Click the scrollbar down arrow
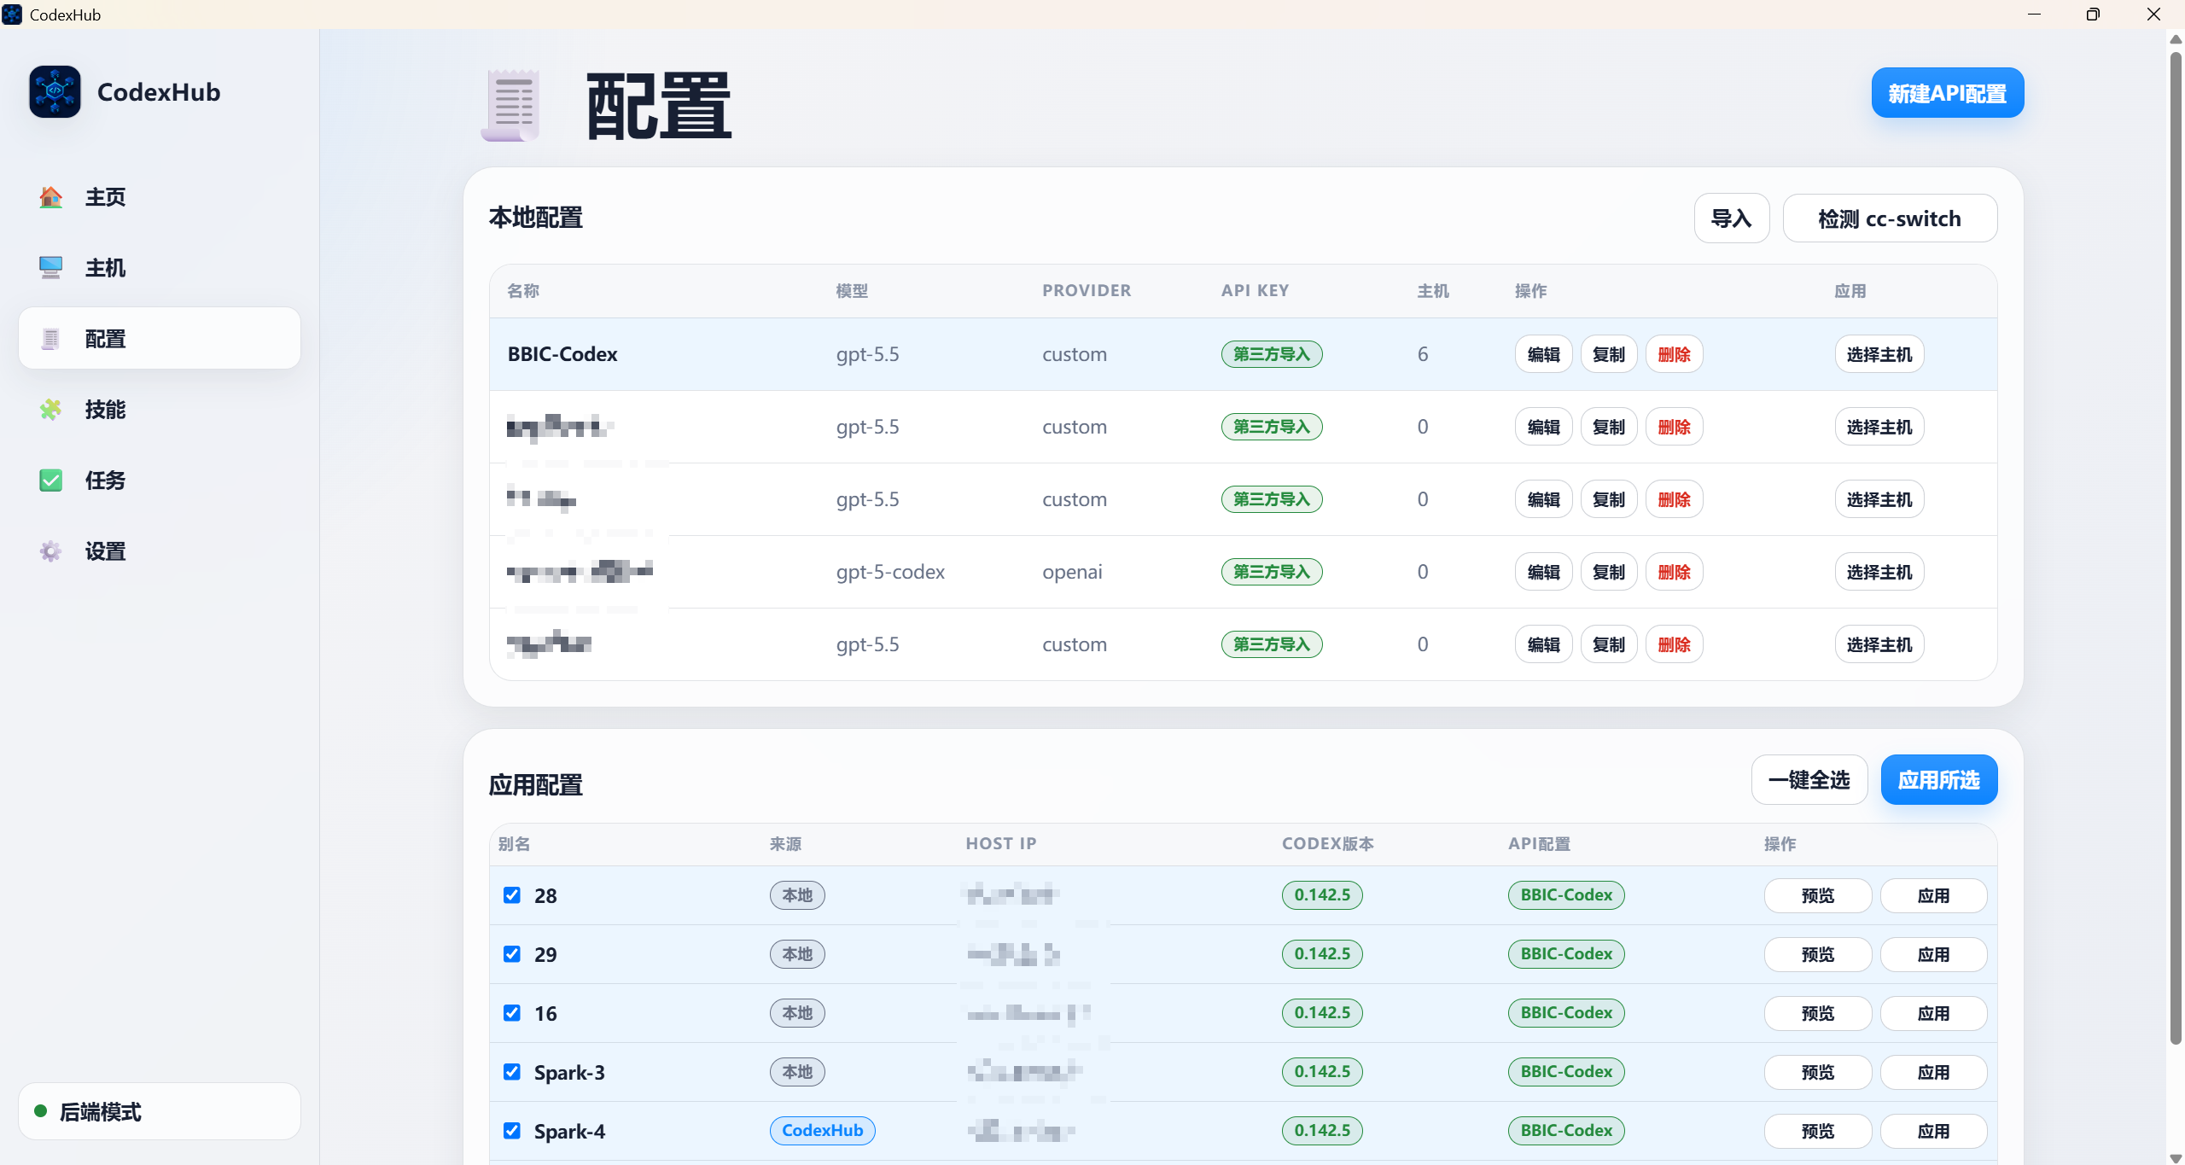2185x1165 pixels. point(2176,1157)
